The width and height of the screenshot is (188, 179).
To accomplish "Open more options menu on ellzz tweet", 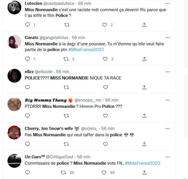I will 168,71.
